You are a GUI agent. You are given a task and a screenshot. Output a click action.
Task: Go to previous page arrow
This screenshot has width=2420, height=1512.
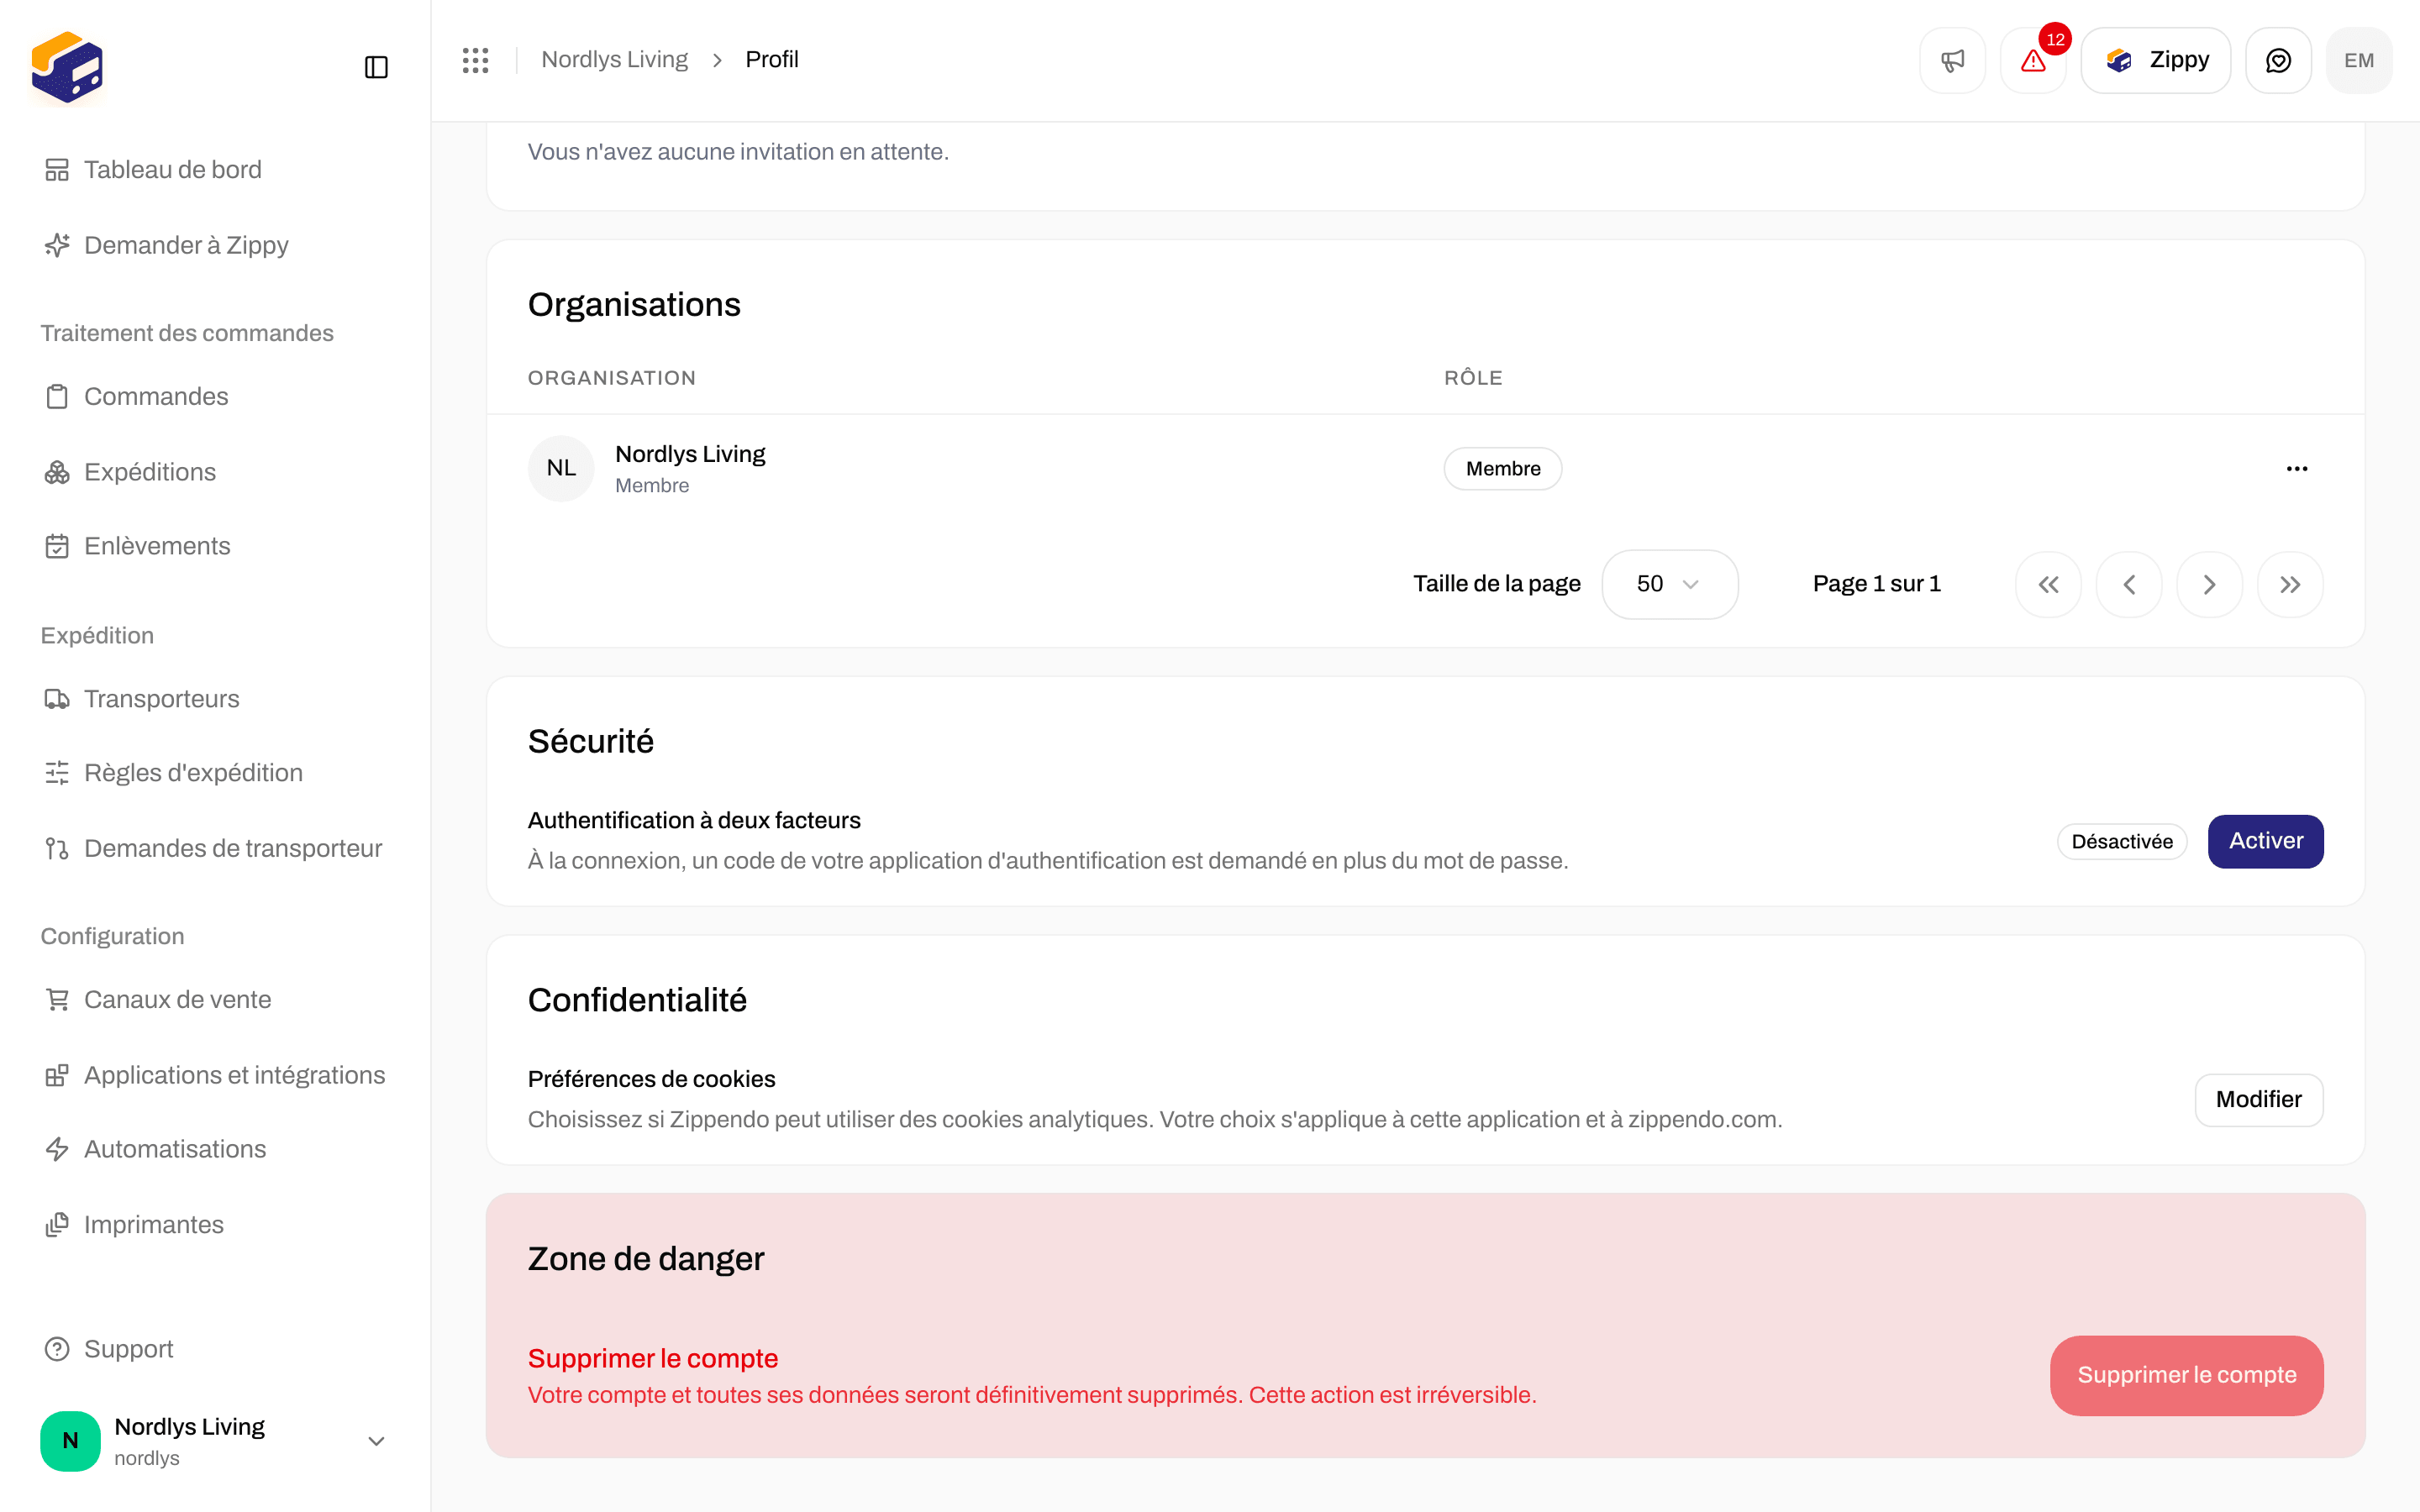2129,584
